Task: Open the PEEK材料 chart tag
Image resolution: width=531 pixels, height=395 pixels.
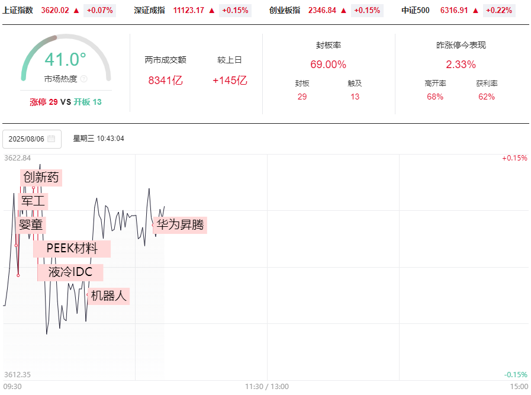Action: coord(72,249)
